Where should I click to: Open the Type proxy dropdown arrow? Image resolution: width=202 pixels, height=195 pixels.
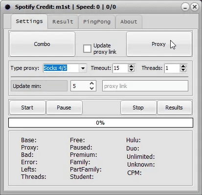83,68
